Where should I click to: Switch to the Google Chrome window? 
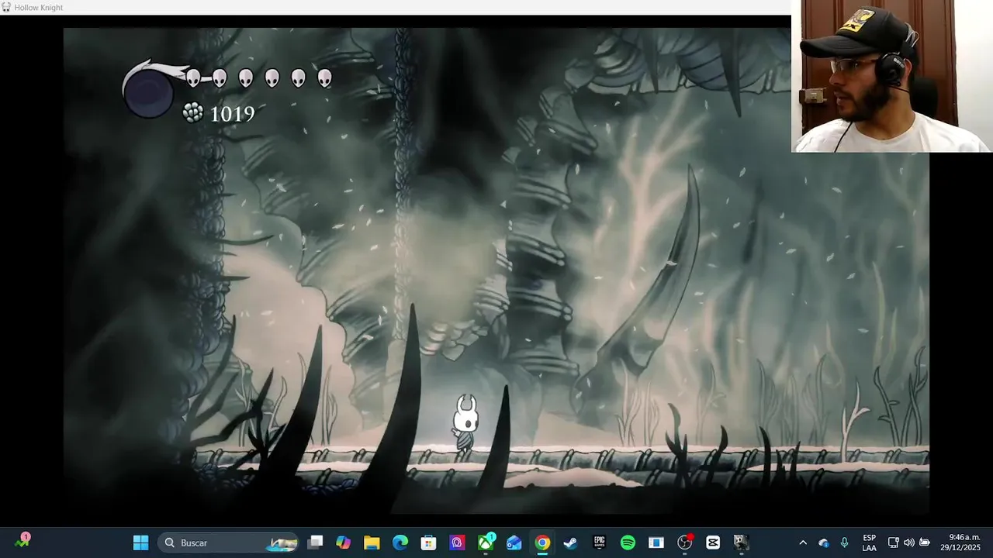click(542, 542)
